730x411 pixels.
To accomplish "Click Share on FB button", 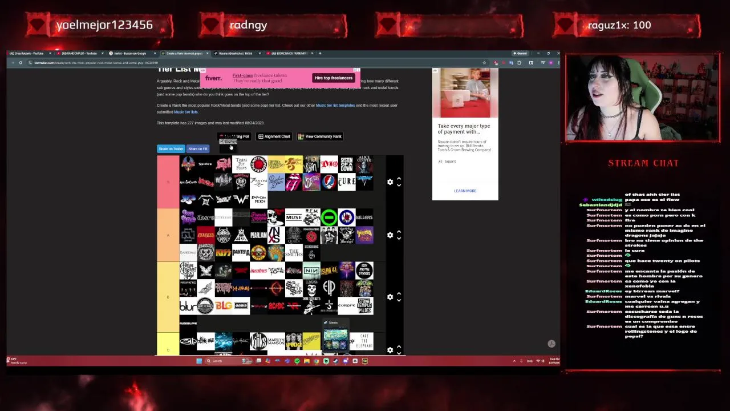I will [x=198, y=149].
